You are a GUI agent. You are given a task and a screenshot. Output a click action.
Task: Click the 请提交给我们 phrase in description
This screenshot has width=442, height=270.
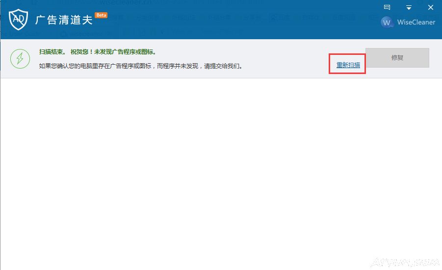(x=225, y=66)
